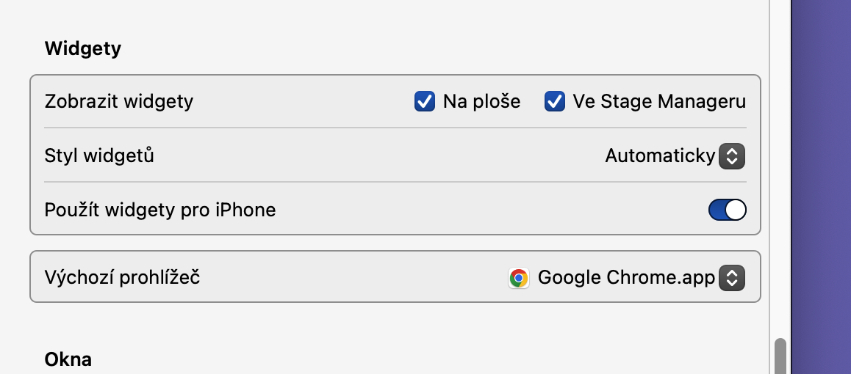Image resolution: width=851 pixels, height=374 pixels.
Task: Click the Použít widgety pro iPhone label
Action: (160, 210)
